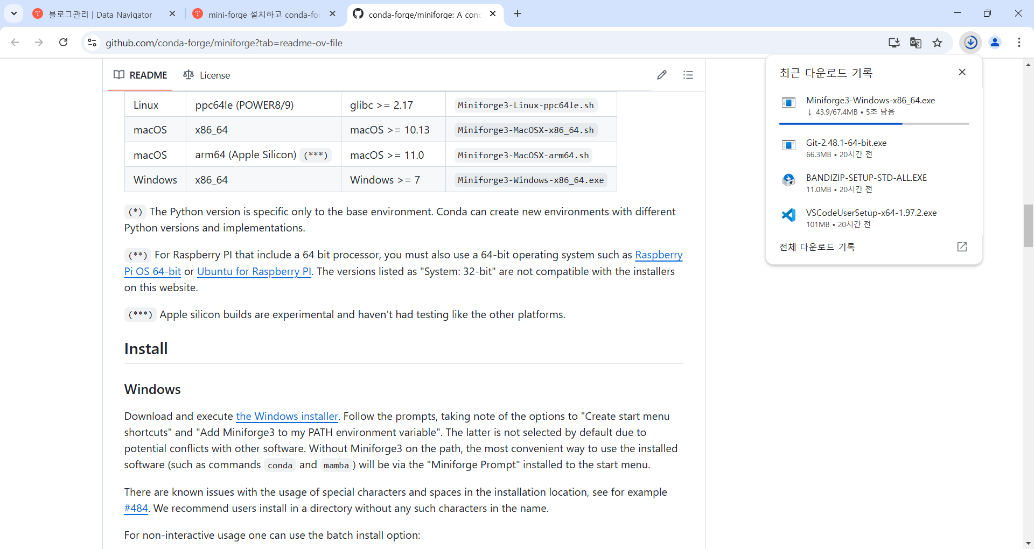Click the mamba inline code
Viewport: 1034px width, 549px height.
coord(336,466)
